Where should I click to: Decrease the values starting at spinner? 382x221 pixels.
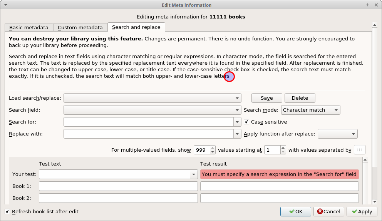click(x=283, y=152)
